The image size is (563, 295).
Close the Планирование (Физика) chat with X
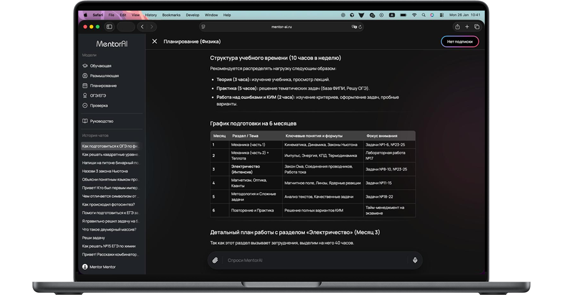point(155,41)
